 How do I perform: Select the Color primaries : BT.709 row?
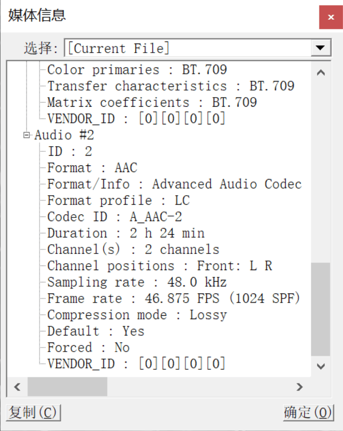click(137, 70)
